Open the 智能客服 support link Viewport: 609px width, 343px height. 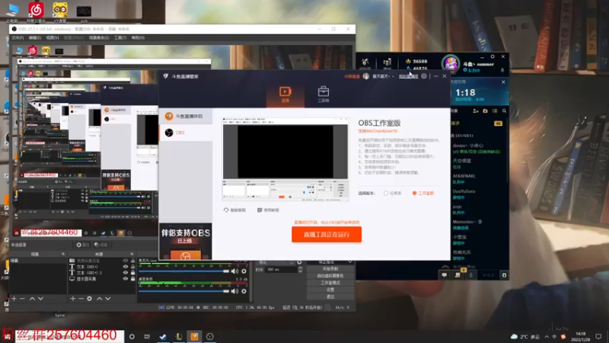pyautogui.click(x=234, y=210)
